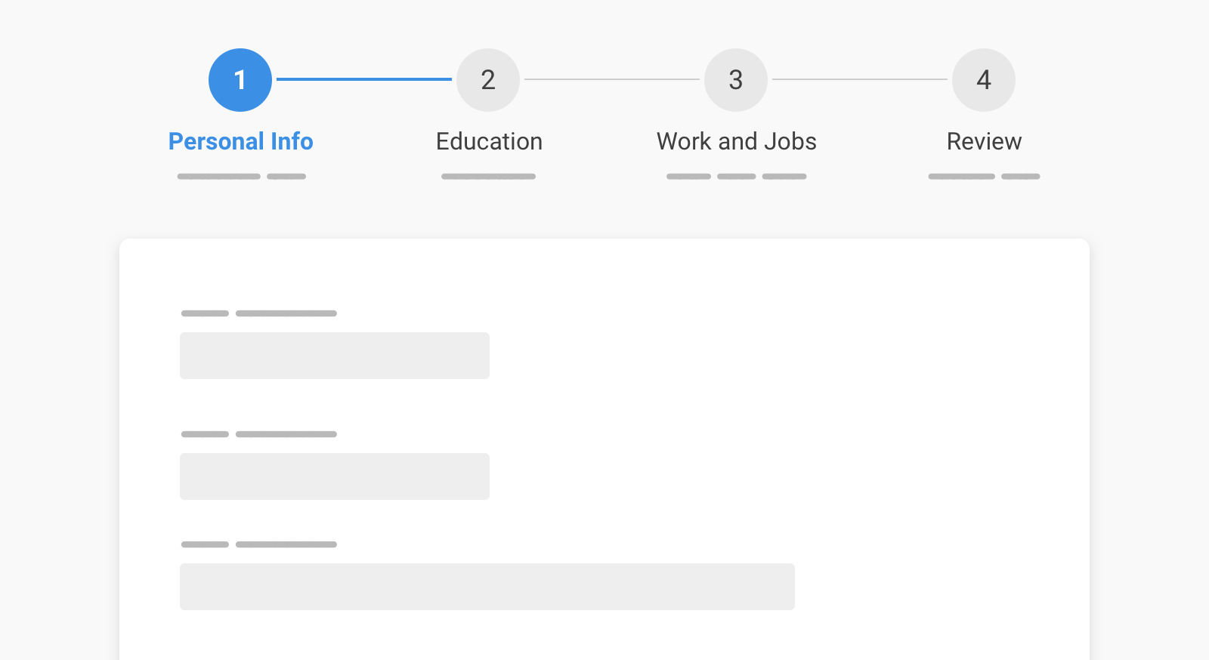Click the second short input field
Screen dimensions: 1209x660
(x=335, y=476)
